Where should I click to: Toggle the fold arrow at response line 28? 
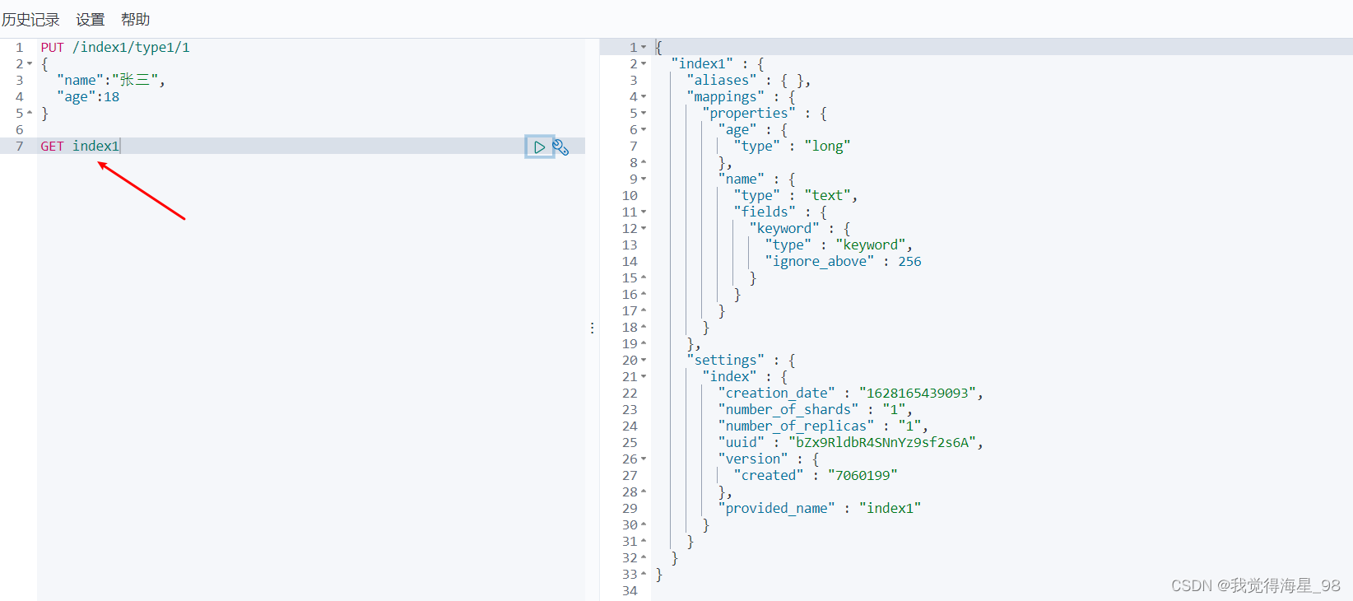click(x=644, y=492)
